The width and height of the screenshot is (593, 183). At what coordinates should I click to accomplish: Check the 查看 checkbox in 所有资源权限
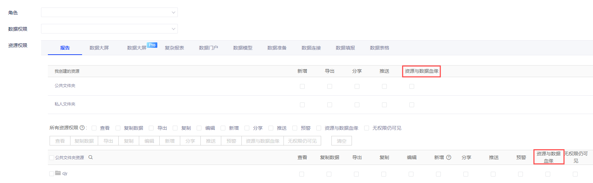[x=94, y=128]
